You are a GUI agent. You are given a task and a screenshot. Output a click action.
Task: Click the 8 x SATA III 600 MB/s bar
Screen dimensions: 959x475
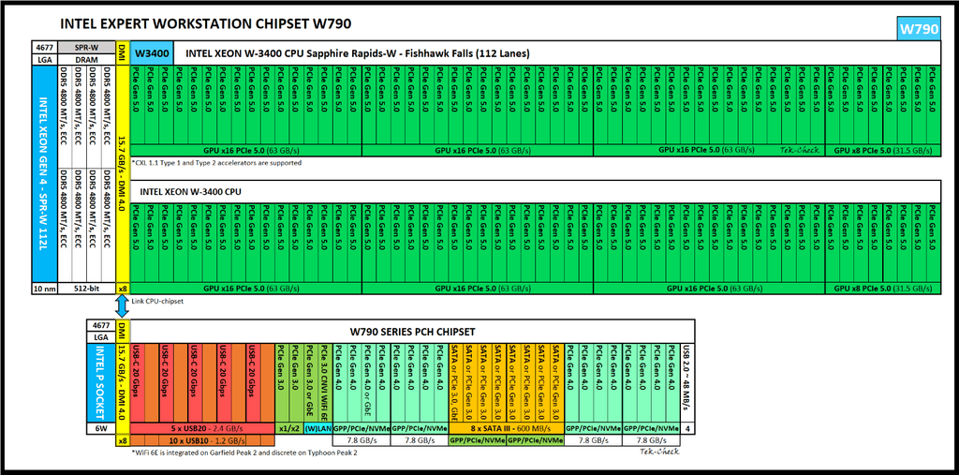(506, 426)
